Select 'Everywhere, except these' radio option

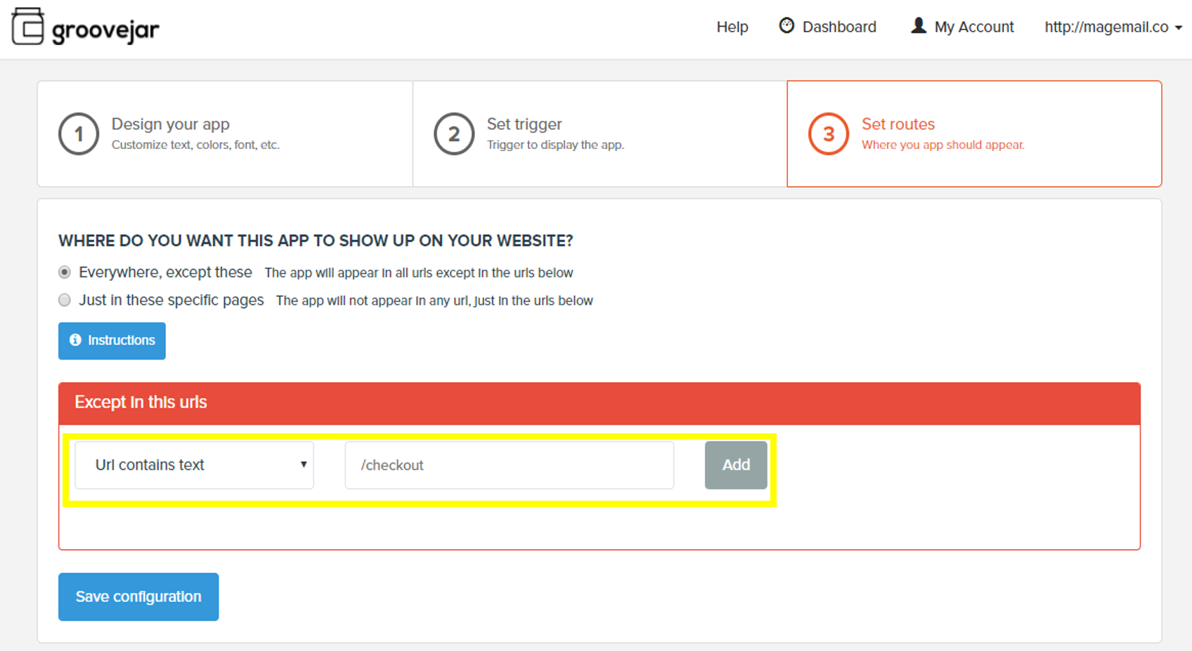coord(65,272)
